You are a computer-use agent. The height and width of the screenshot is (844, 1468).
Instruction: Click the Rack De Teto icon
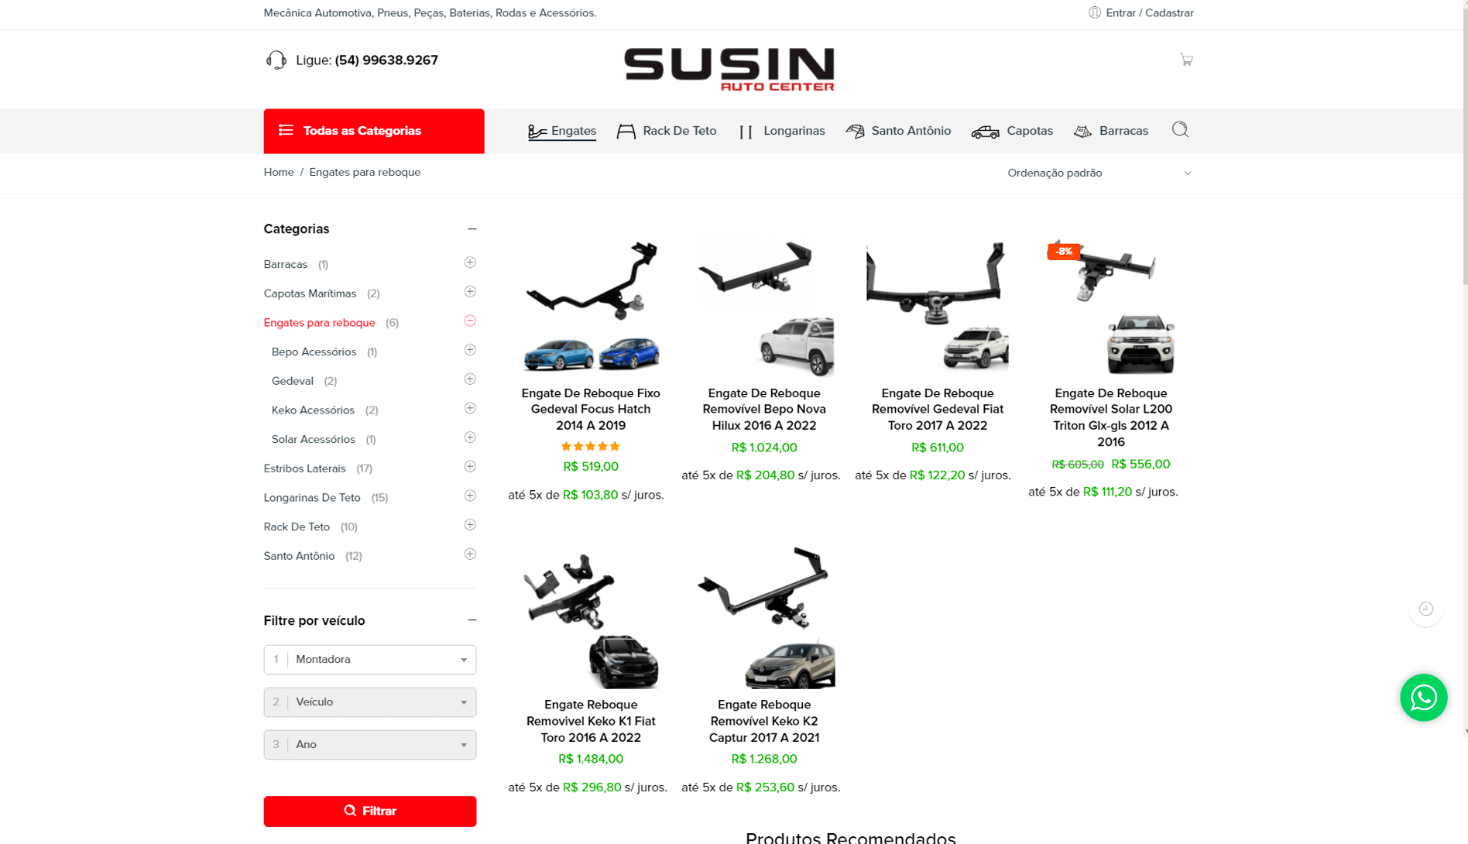click(626, 131)
